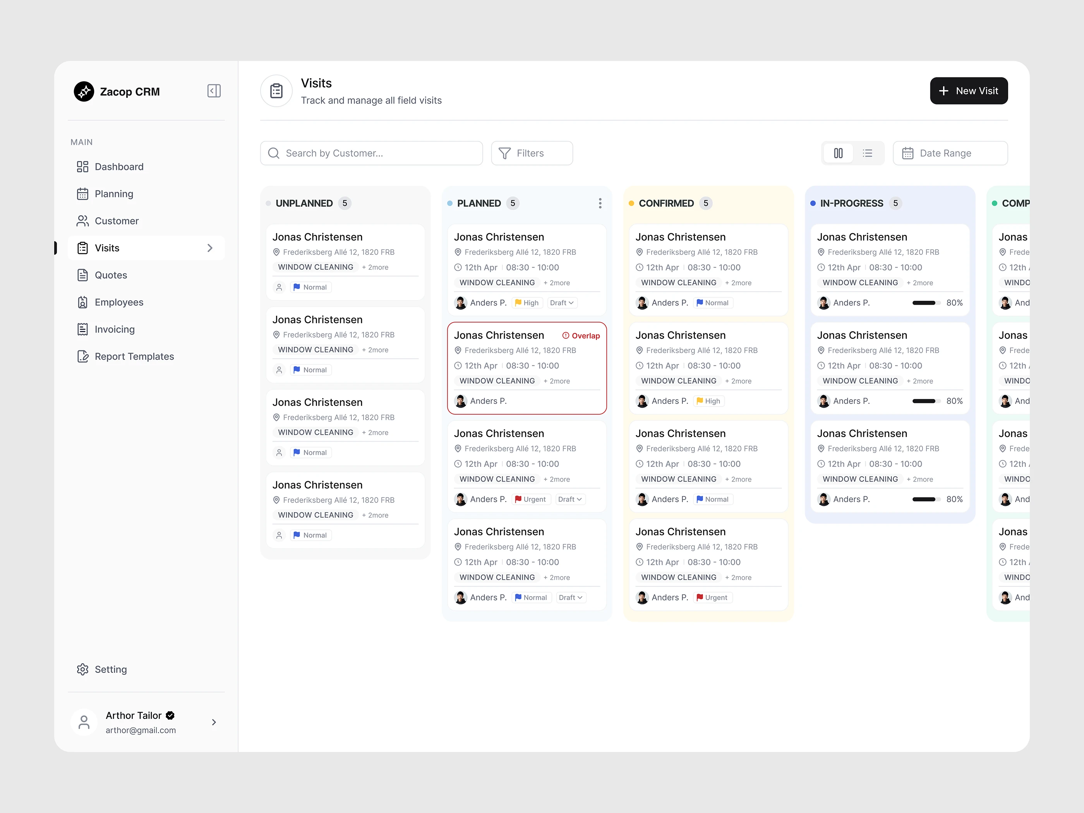This screenshot has width=1084, height=813.
Task: Open Draft dropdown on Normal Planned card
Action: coord(571,597)
